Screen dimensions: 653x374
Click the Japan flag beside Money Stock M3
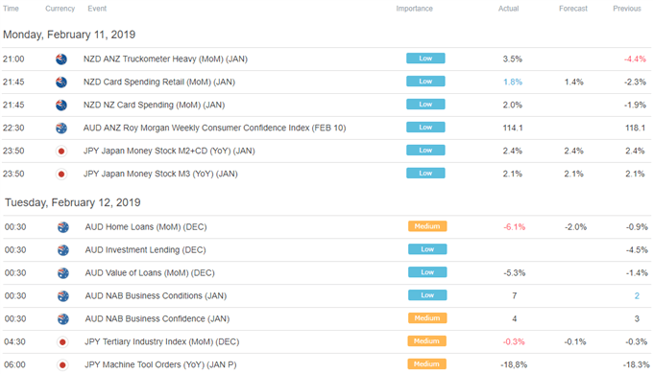click(61, 174)
